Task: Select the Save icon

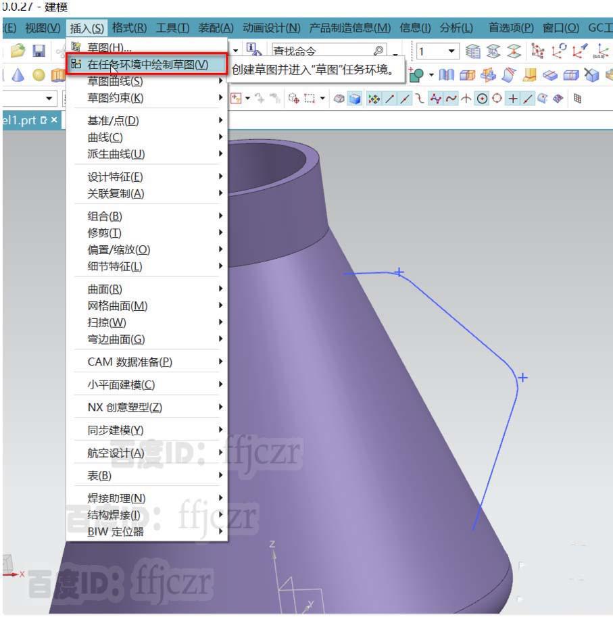Action: point(39,50)
